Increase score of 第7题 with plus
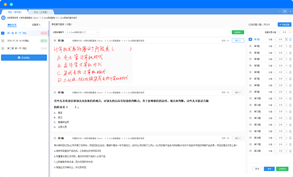Viewport: 293px width, 177px height. 286,79
